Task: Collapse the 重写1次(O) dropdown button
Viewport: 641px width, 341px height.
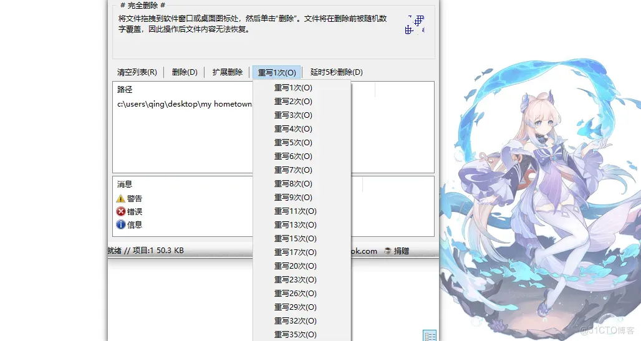Action: click(x=277, y=72)
